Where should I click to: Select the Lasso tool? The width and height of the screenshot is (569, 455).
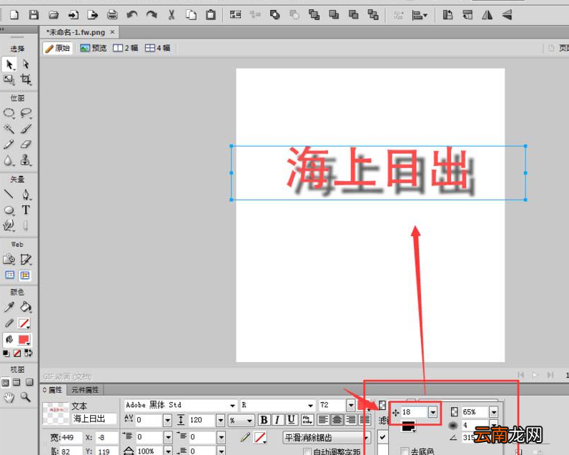[x=26, y=113]
